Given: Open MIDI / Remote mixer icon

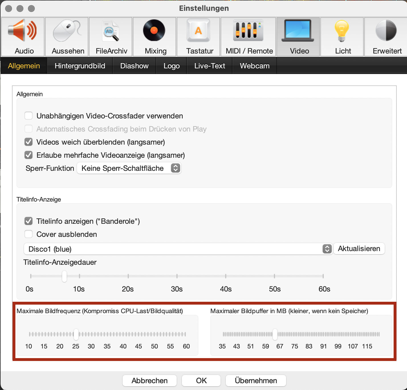Looking at the screenshot, I should [x=248, y=31].
